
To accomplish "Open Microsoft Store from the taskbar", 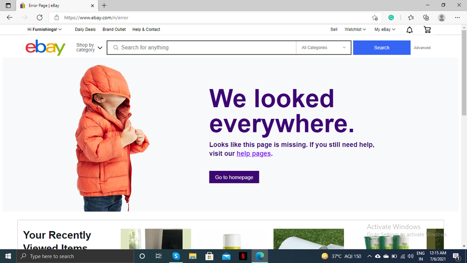I will [x=209, y=256].
